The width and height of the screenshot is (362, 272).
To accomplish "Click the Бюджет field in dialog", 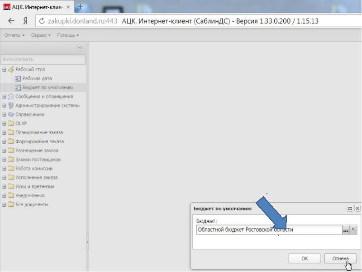I will tap(269, 230).
